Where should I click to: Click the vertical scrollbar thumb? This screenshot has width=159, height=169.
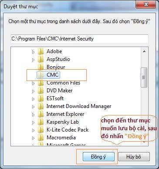(144, 78)
